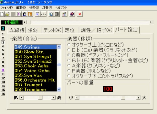The image size is (157, 114).
Task: Select 051.Syn.Strings1 instrument
Action: click(35, 56)
